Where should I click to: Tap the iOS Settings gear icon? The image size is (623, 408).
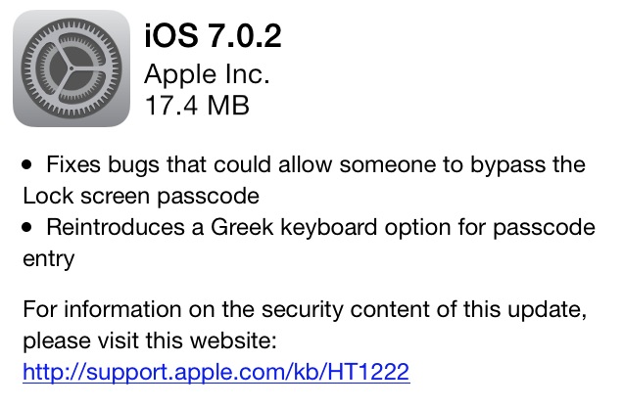72,69
